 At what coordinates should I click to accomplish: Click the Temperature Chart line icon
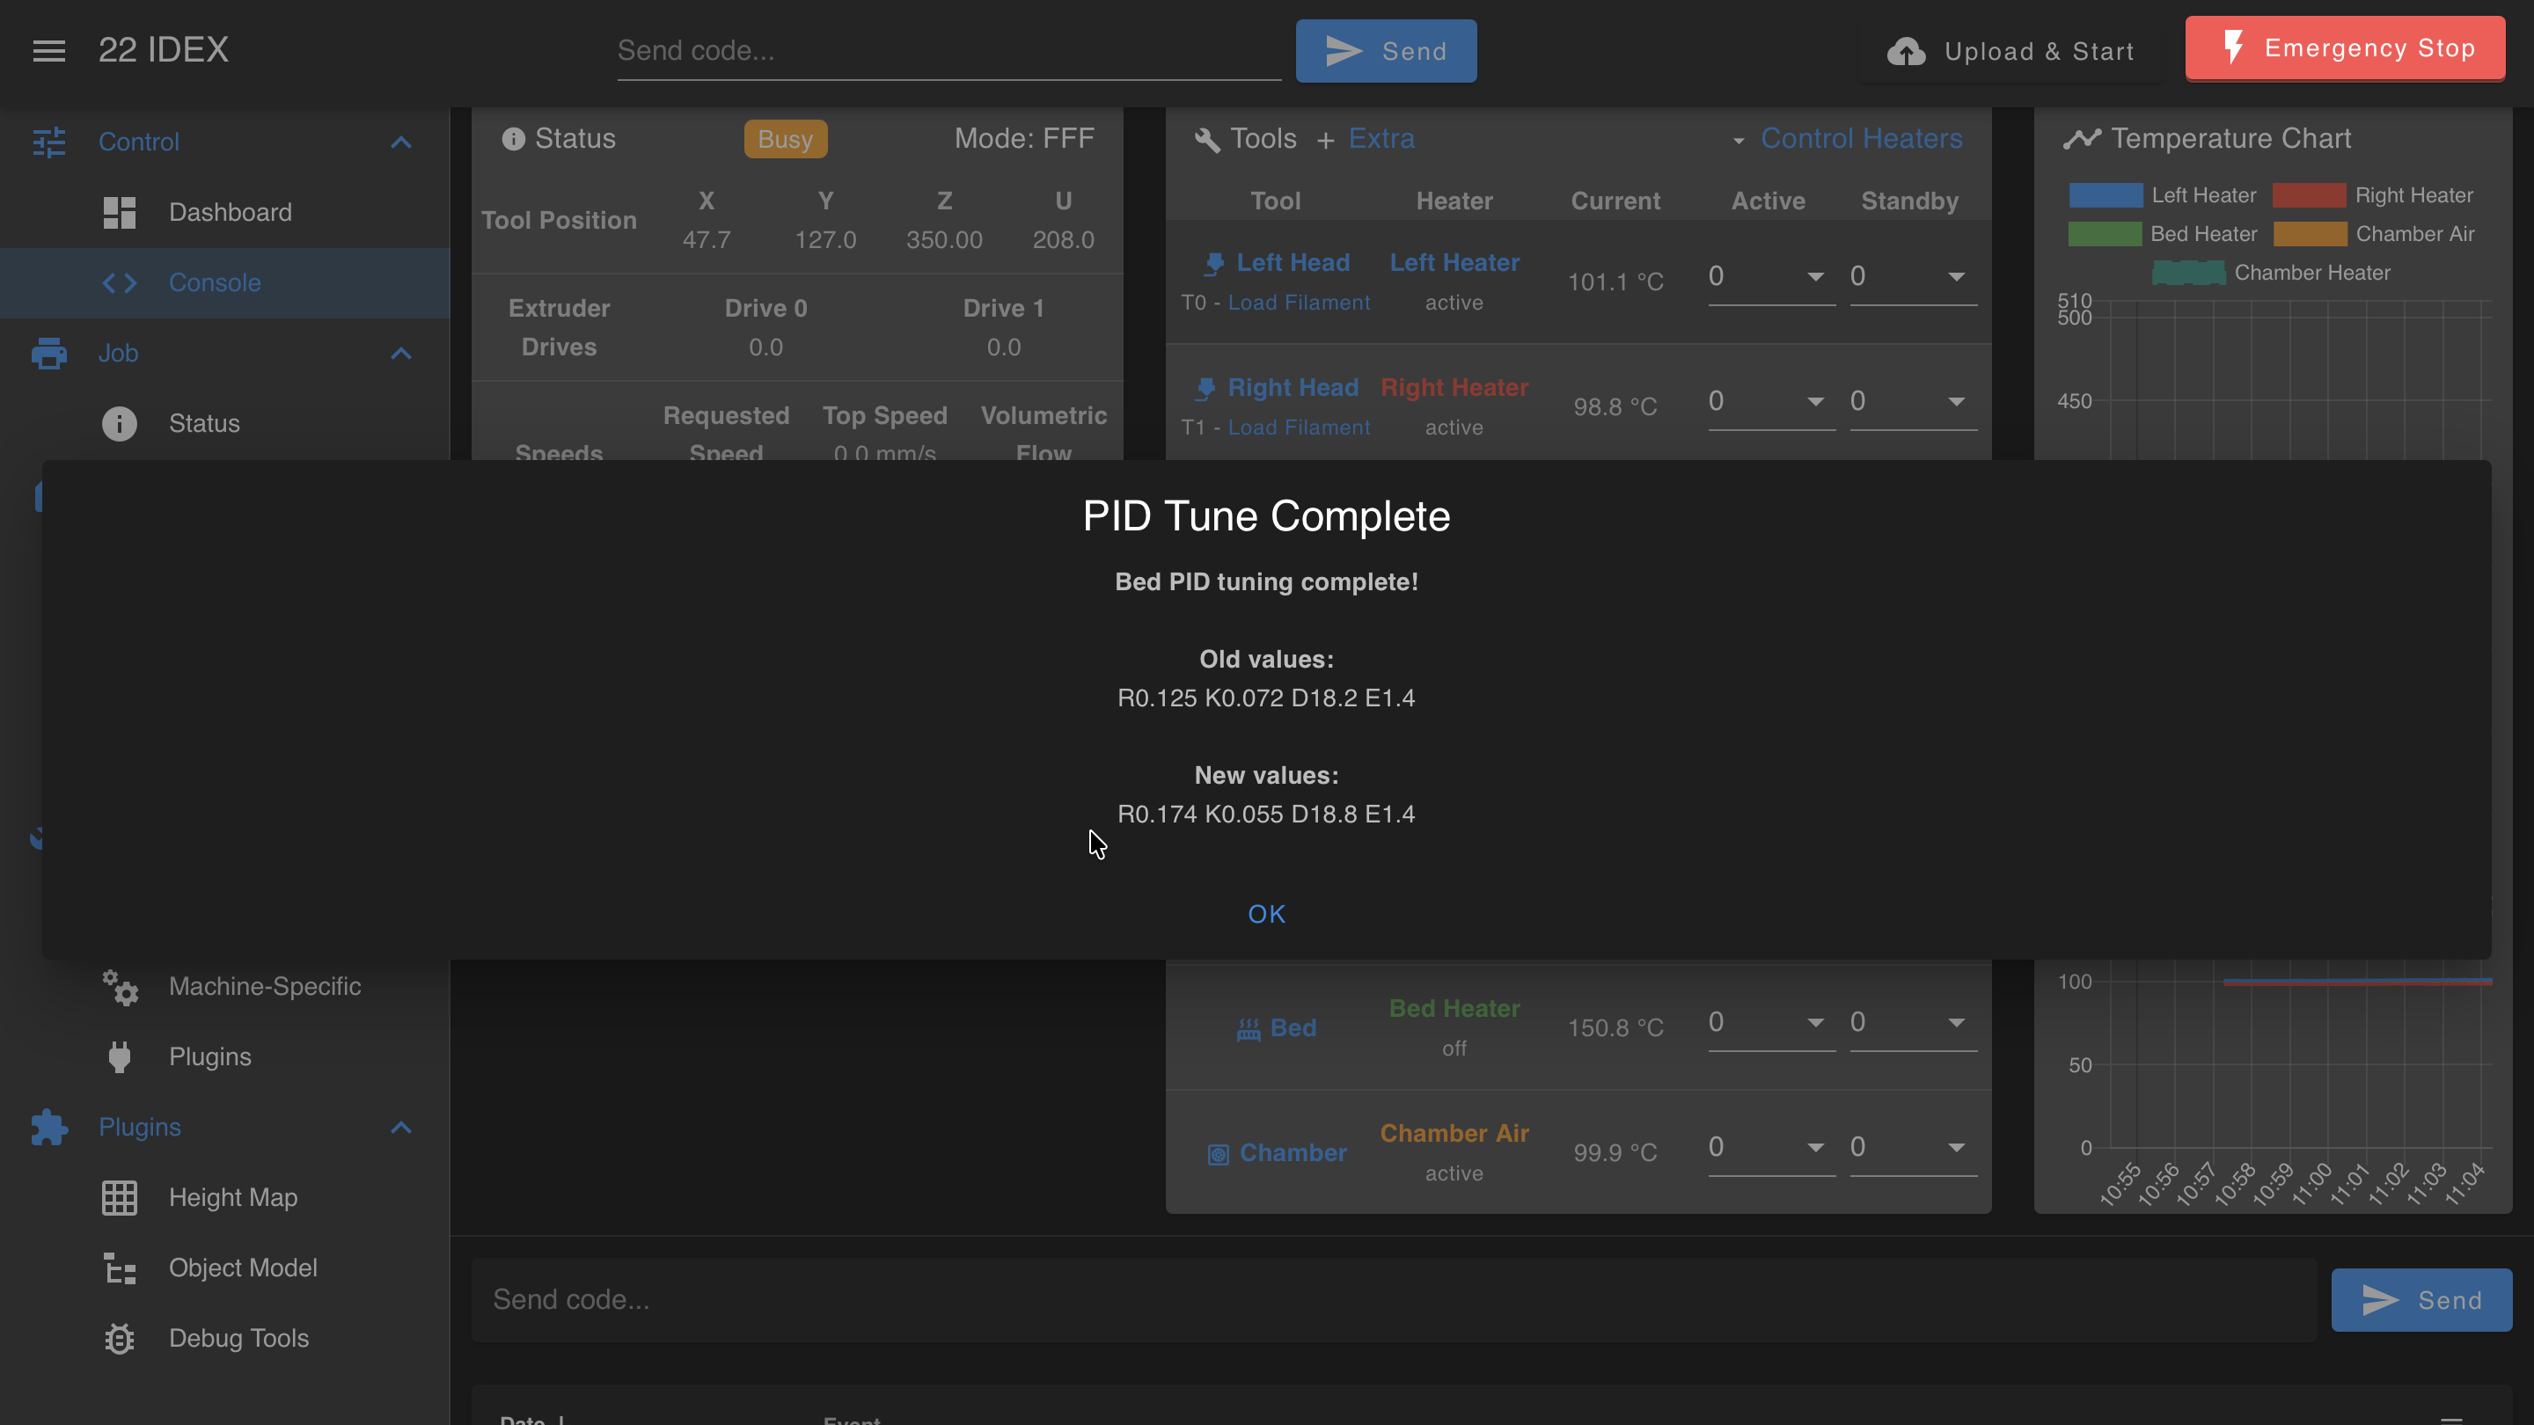(2082, 139)
